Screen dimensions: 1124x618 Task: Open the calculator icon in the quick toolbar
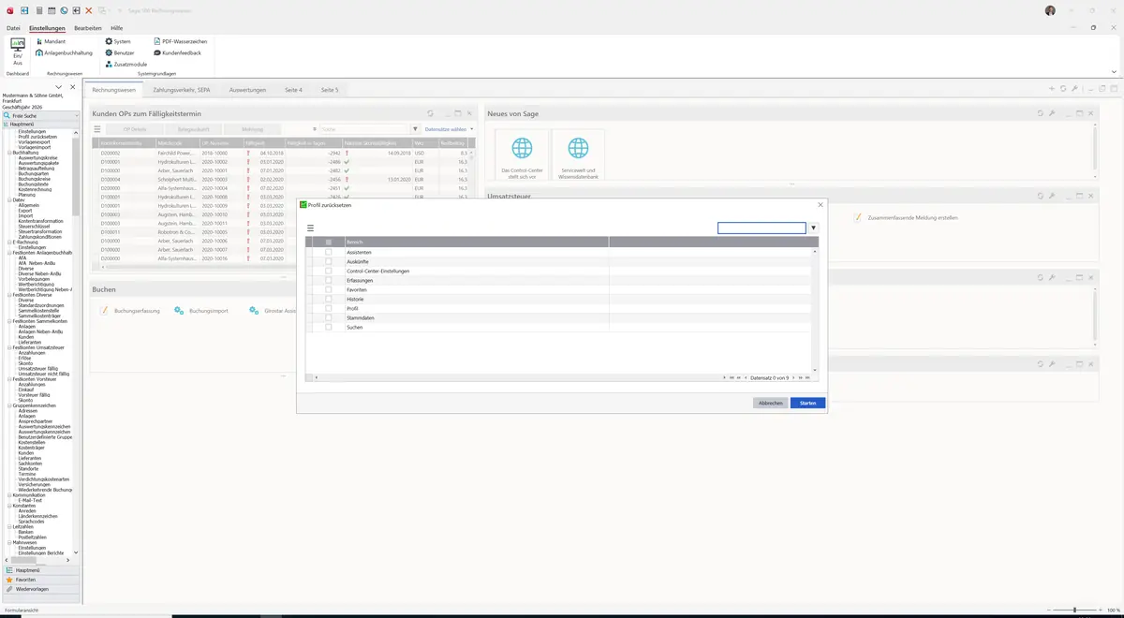(x=37, y=10)
